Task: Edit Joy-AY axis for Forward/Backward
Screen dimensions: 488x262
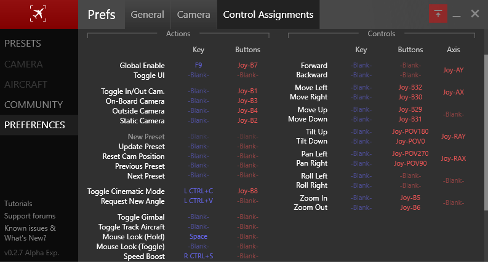Action: coord(454,70)
